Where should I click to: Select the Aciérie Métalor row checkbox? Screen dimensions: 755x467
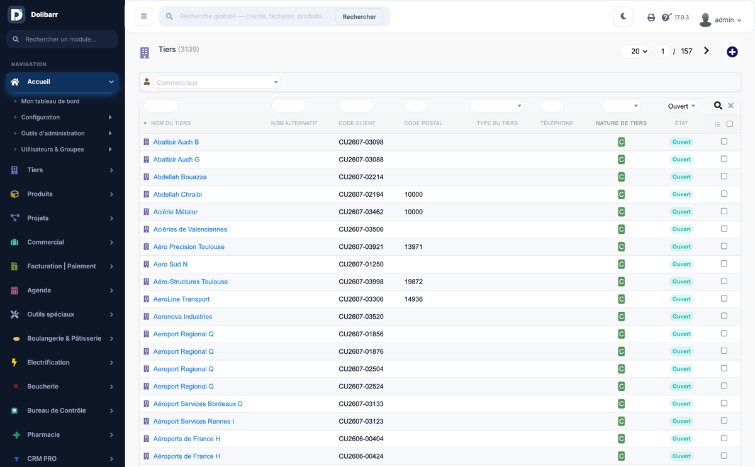(x=724, y=211)
